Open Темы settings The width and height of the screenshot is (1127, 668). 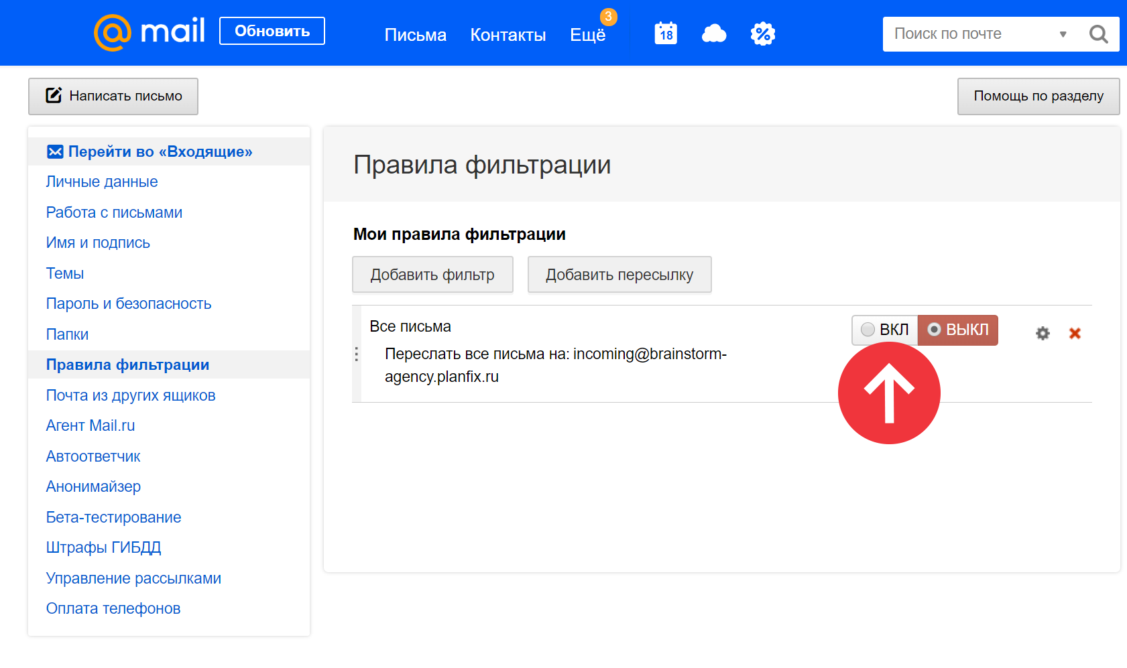click(65, 273)
